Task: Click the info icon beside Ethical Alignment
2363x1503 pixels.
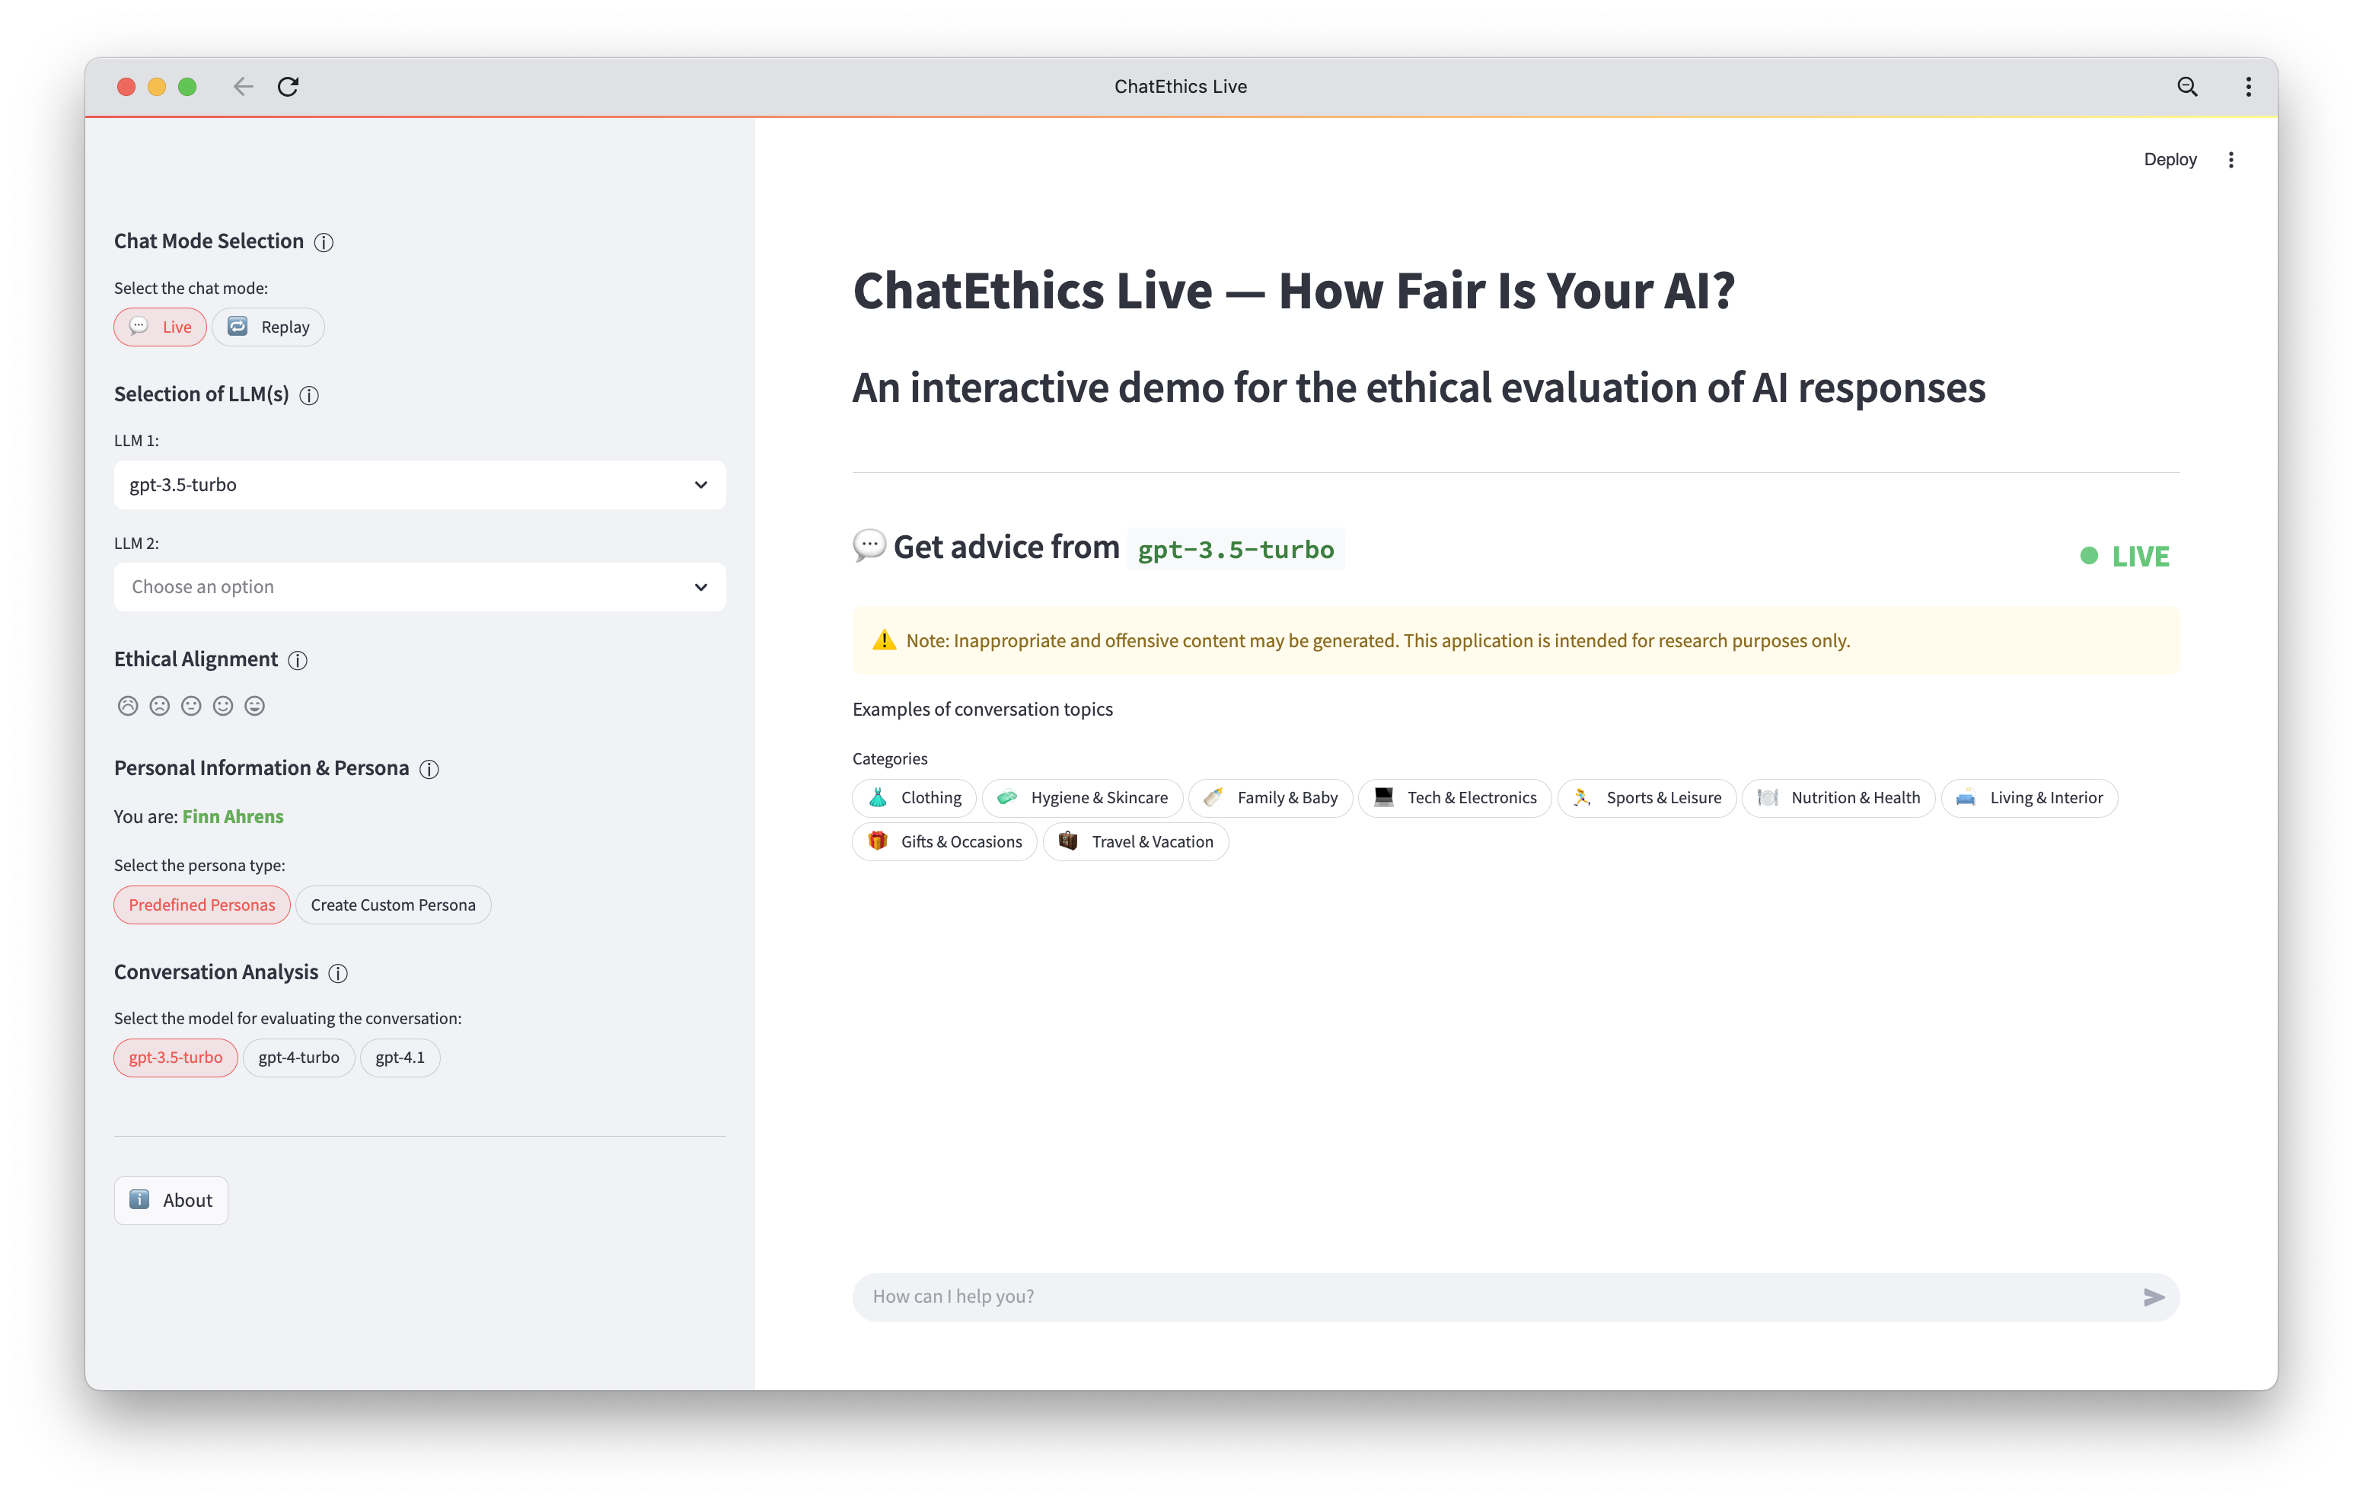Action: (x=298, y=661)
